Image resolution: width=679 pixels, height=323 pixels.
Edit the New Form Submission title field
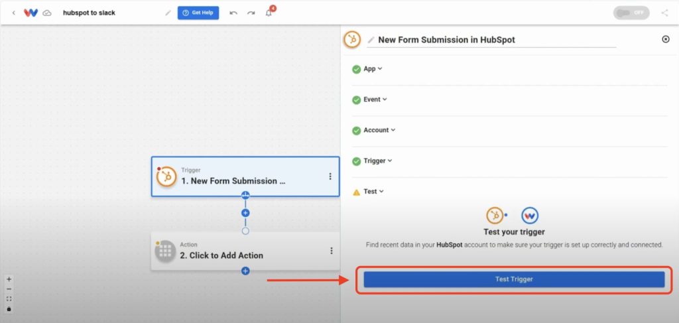[491, 40]
